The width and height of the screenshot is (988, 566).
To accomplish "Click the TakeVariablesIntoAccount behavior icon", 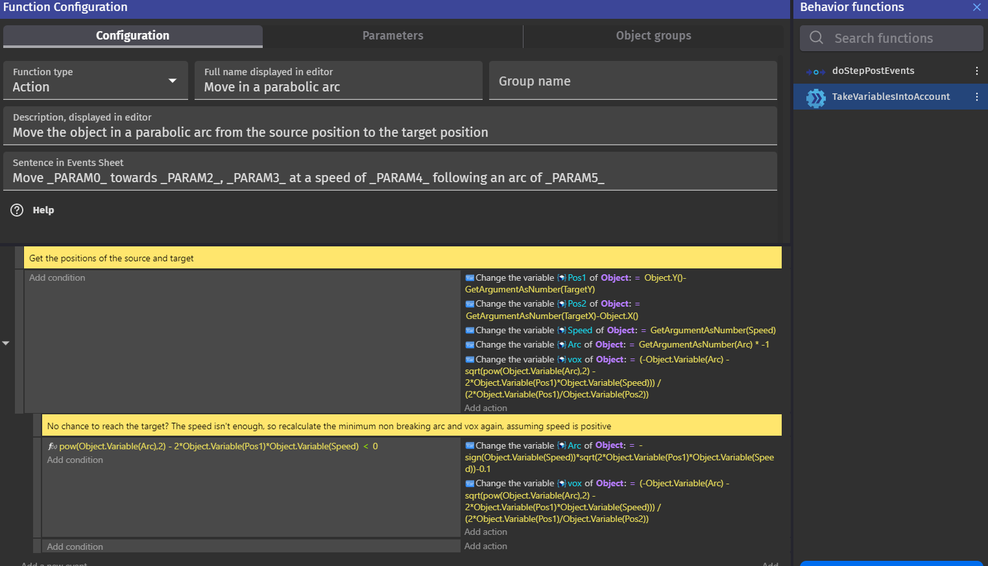I will point(815,97).
